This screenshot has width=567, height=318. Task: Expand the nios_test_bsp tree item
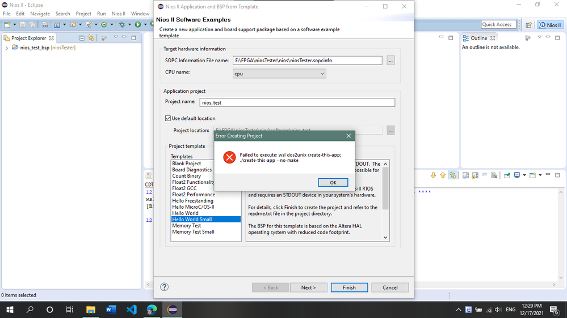click(x=6, y=48)
